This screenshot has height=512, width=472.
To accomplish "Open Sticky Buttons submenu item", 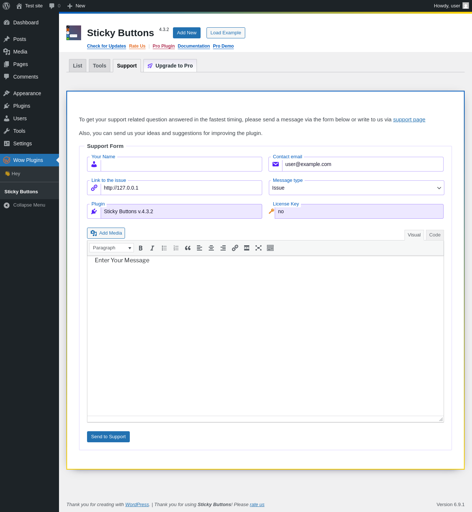I will pos(29,192).
